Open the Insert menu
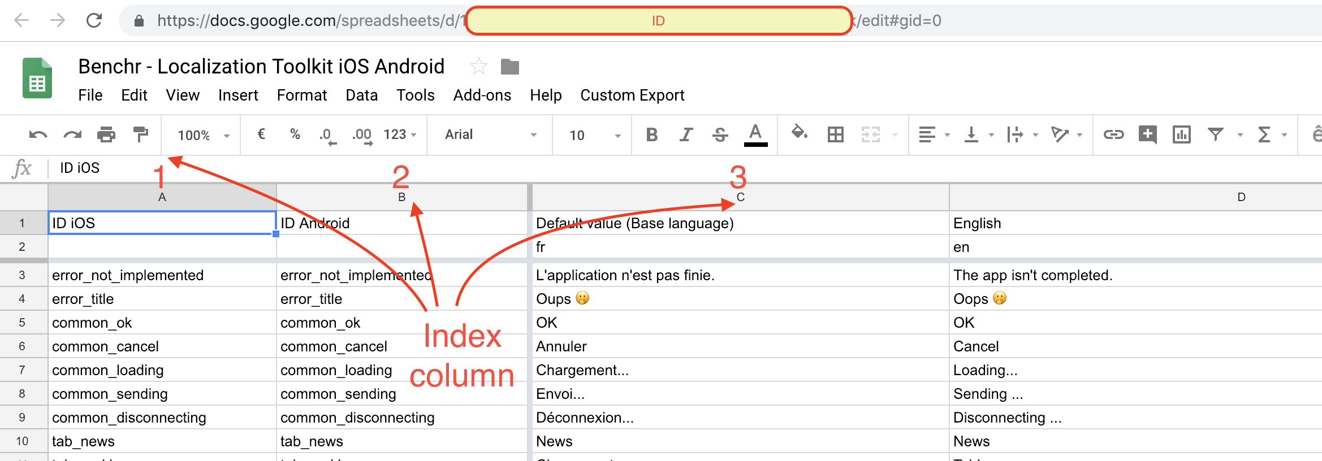The height and width of the screenshot is (461, 1322). [x=238, y=95]
